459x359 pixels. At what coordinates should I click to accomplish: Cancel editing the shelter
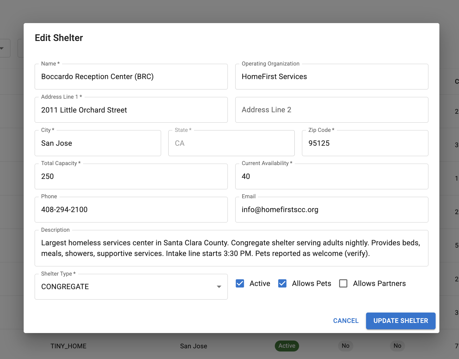click(x=346, y=321)
